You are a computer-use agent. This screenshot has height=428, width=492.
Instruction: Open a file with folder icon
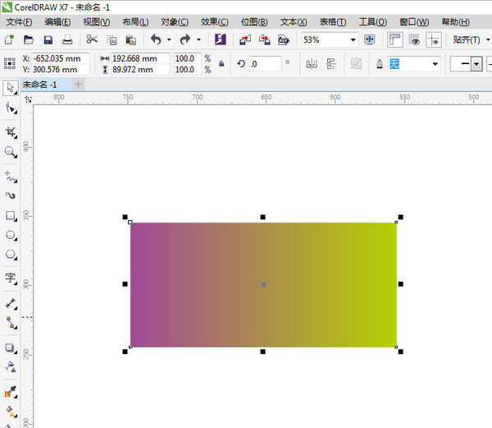(29, 40)
